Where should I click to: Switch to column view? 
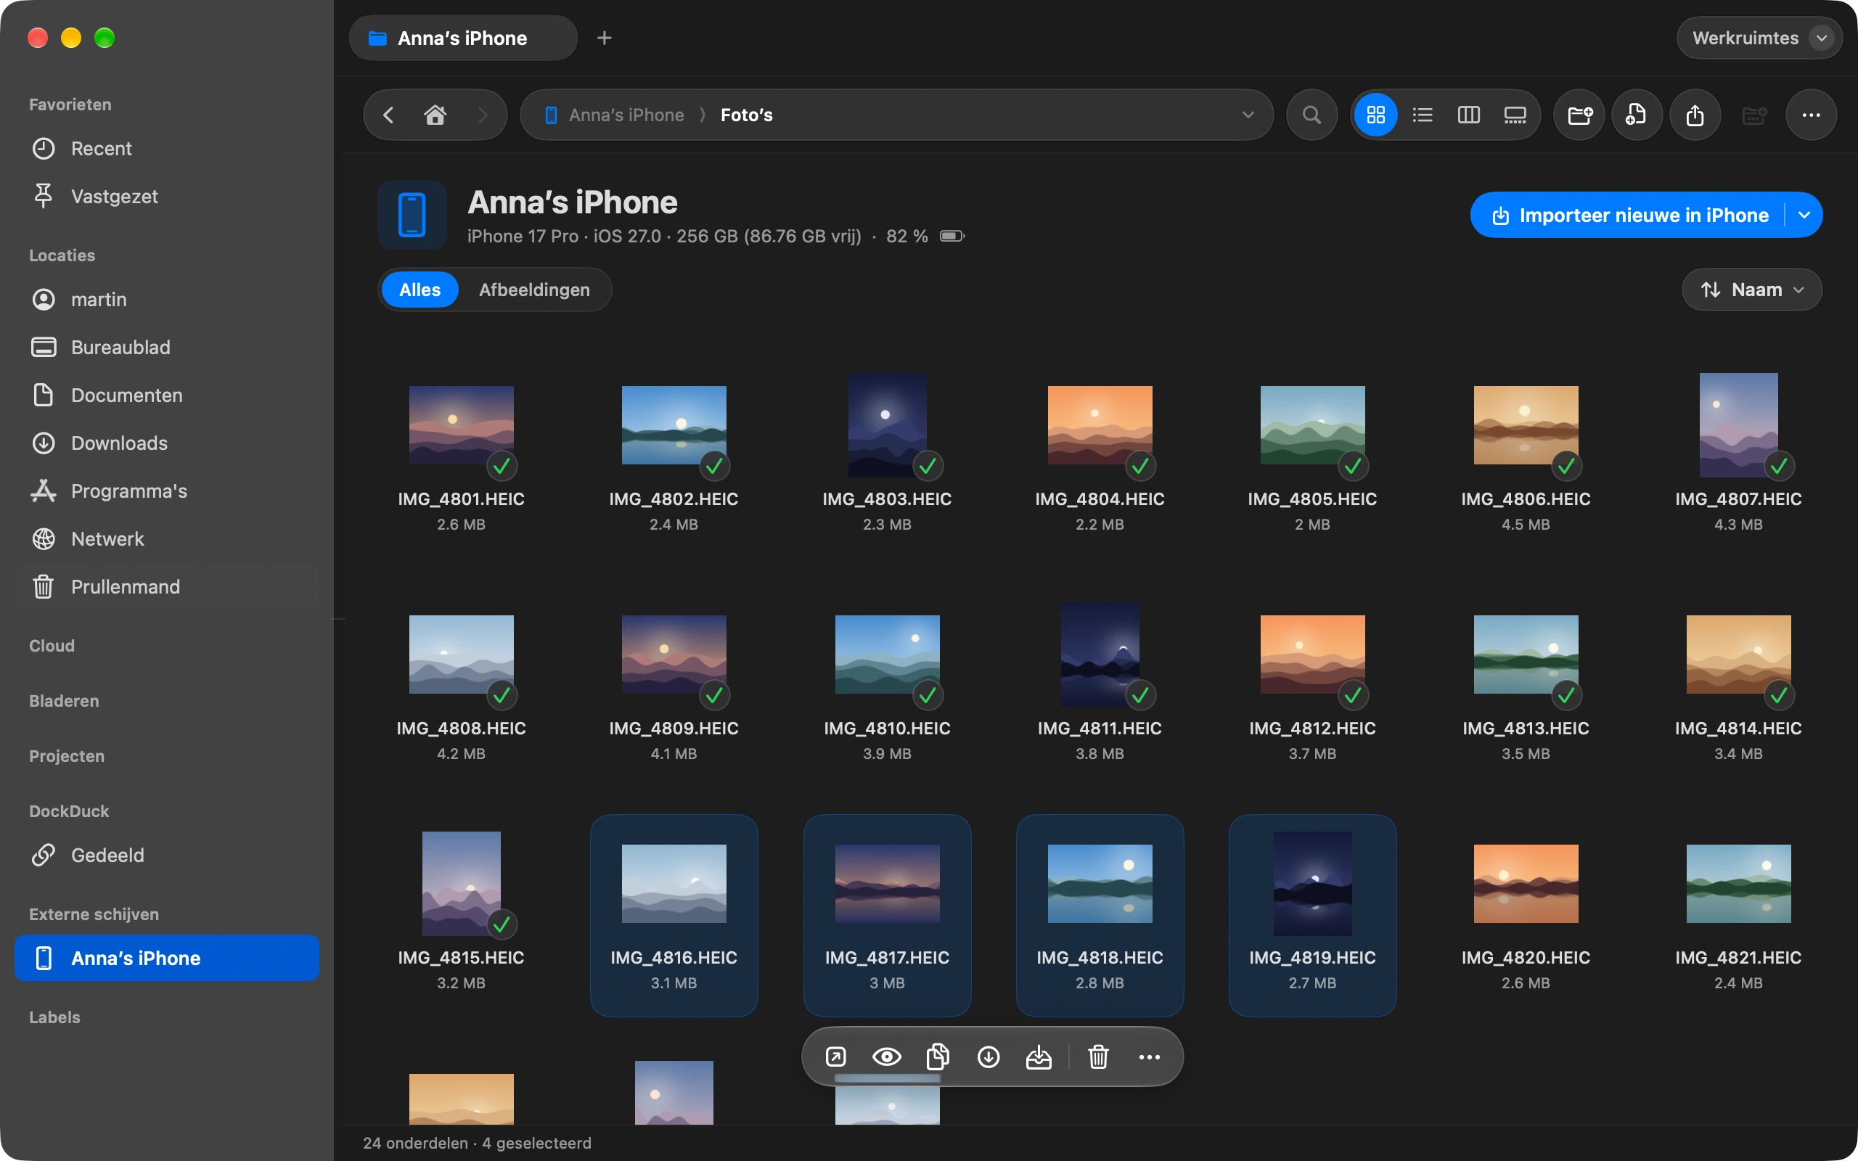[1468, 115]
